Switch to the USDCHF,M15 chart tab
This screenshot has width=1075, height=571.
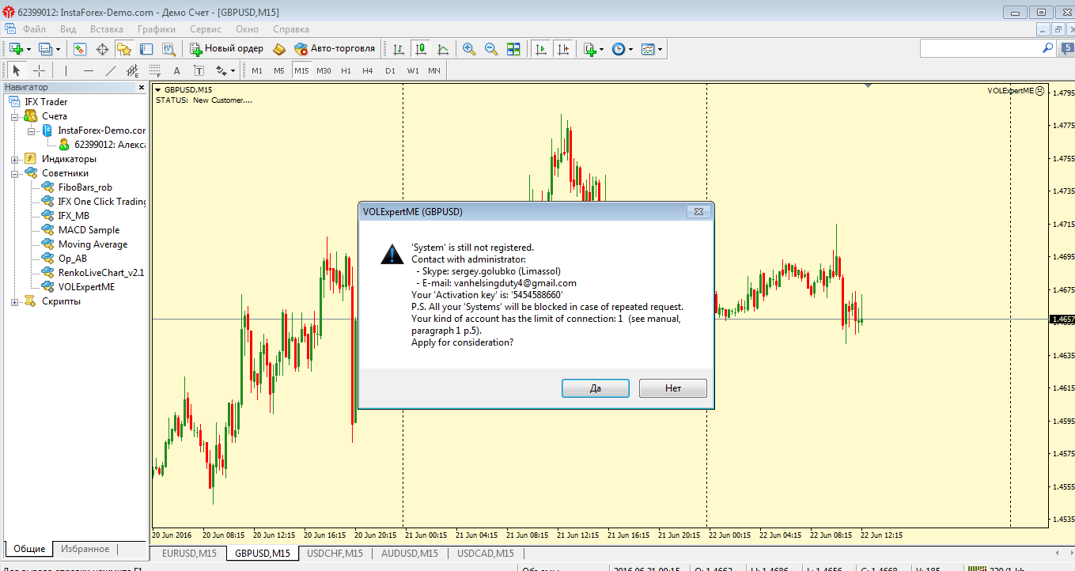click(335, 554)
